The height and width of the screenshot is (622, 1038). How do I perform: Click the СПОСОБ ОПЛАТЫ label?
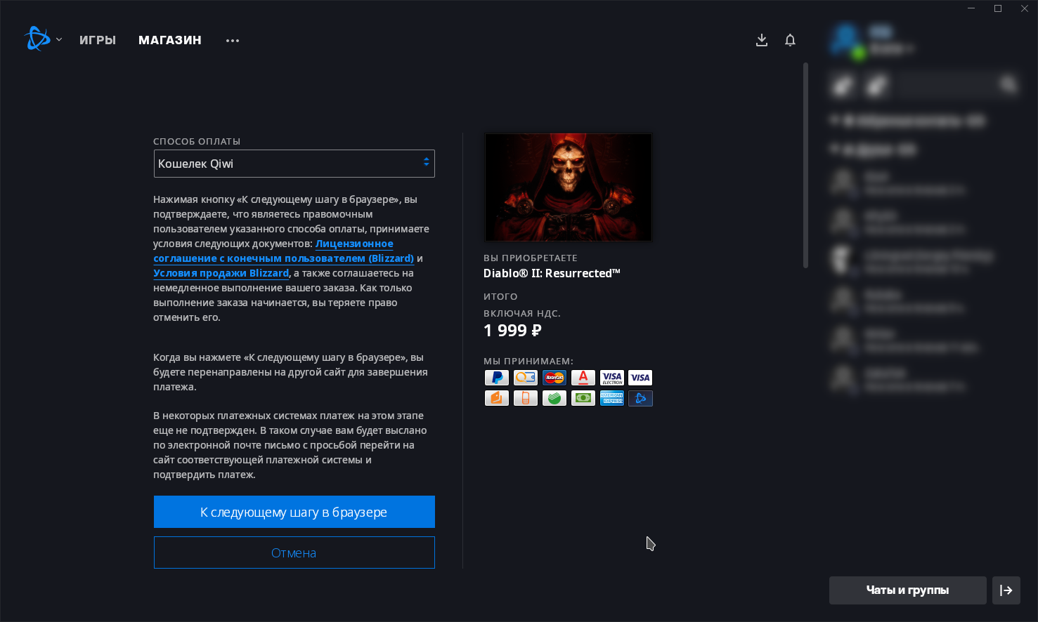197,141
